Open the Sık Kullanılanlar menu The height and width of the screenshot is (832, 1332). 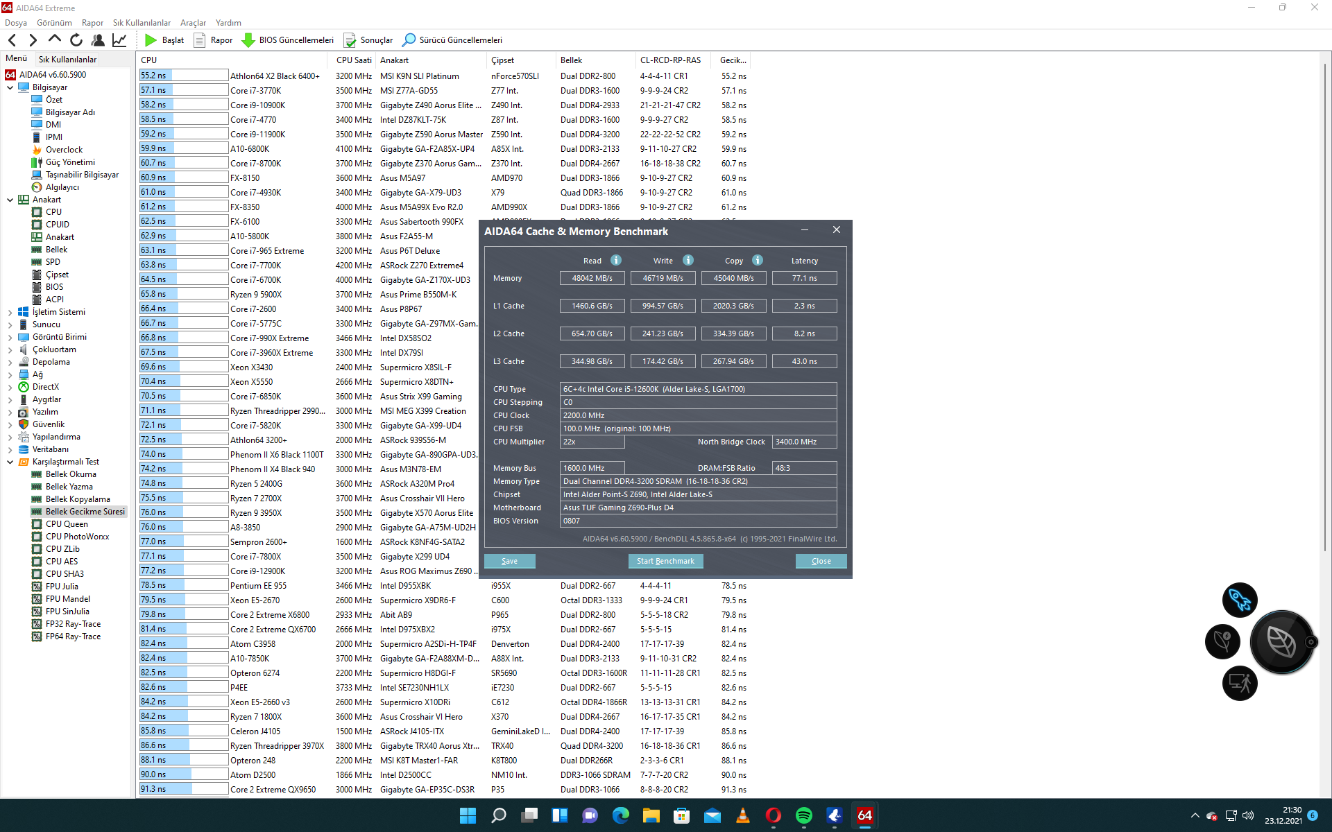(x=142, y=23)
